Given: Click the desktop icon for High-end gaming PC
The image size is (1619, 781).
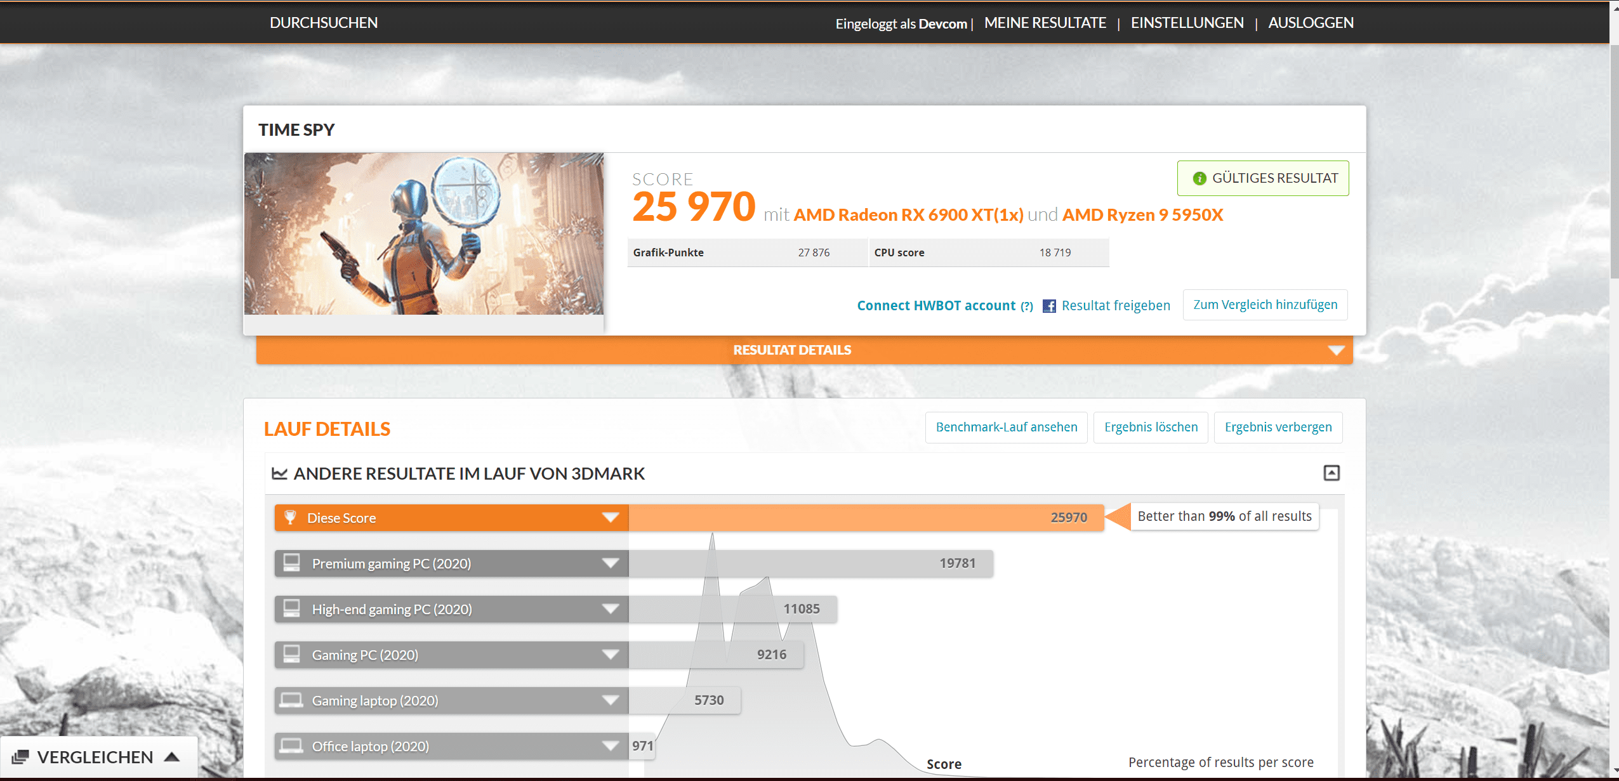Looking at the screenshot, I should pyautogui.click(x=291, y=609).
